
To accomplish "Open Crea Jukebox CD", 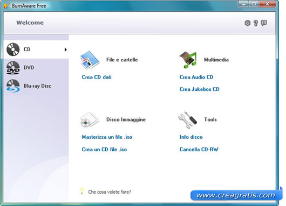I will click(x=199, y=89).
